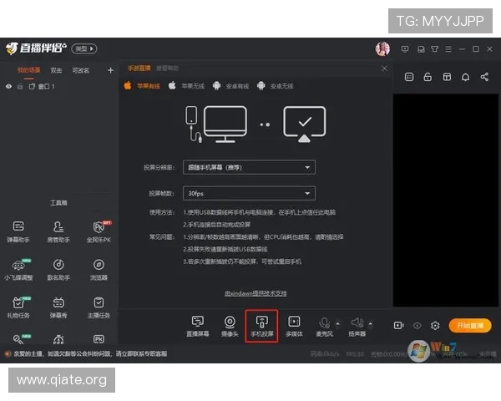Switch to 我的场景 scene tab

pyautogui.click(x=28, y=70)
